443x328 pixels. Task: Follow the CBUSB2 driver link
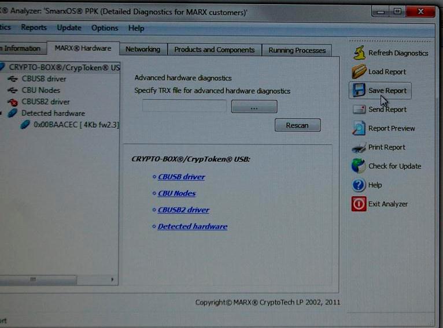pyautogui.click(x=184, y=210)
